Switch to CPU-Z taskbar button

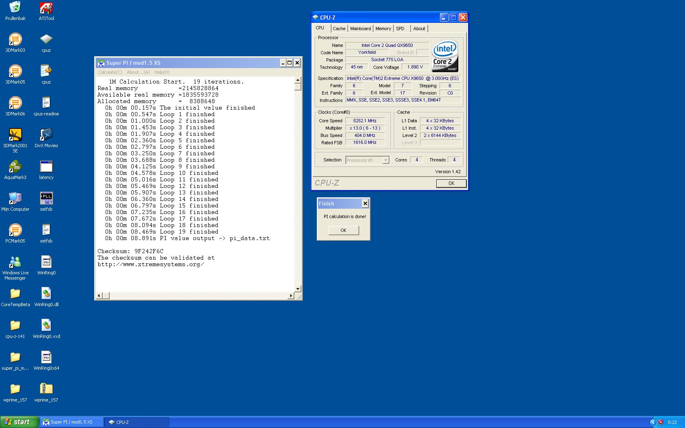tap(137, 422)
